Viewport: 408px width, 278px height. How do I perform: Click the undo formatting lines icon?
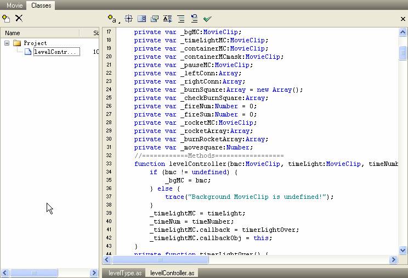(x=194, y=19)
